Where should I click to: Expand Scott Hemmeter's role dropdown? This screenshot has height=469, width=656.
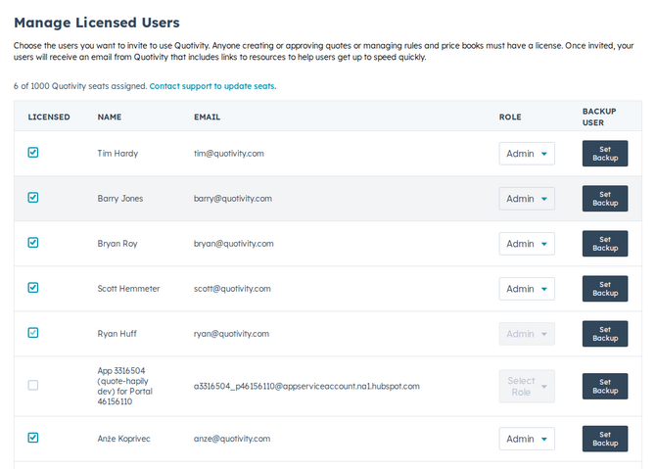pyautogui.click(x=527, y=289)
